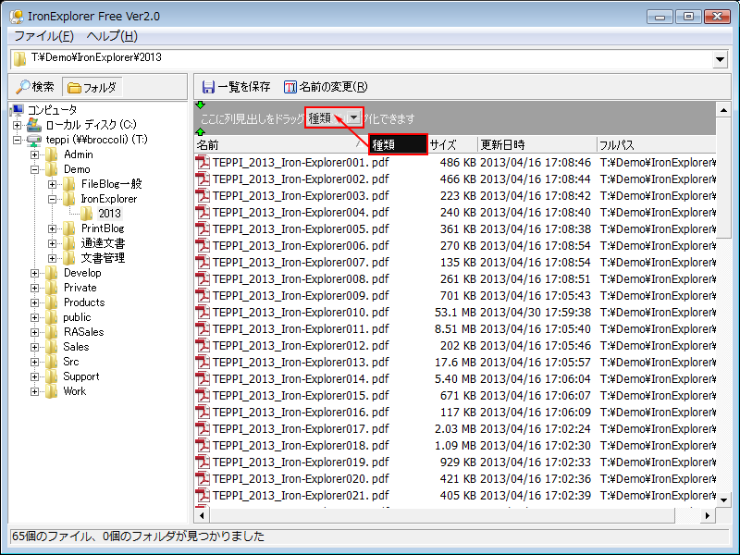Click the ローカル ディスク (C:) drive icon
Image resolution: width=740 pixels, height=555 pixels.
tap(33, 125)
